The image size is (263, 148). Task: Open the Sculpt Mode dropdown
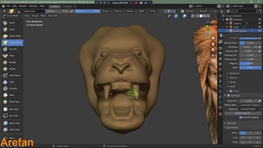(x=12, y=16)
